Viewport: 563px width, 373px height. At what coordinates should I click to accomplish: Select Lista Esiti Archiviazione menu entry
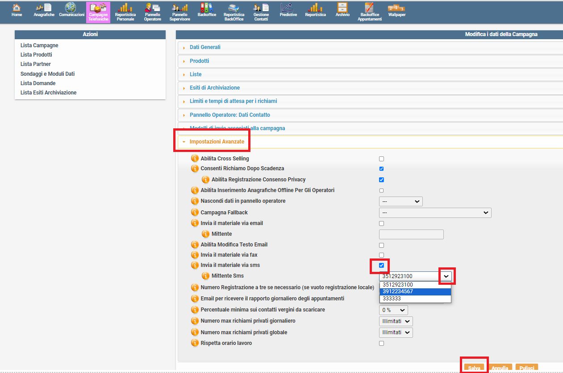tap(48, 93)
